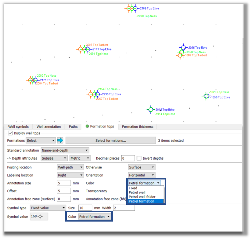
Task: Click the blue arrow icon beside Formations
Action: (x=60, y=141)
